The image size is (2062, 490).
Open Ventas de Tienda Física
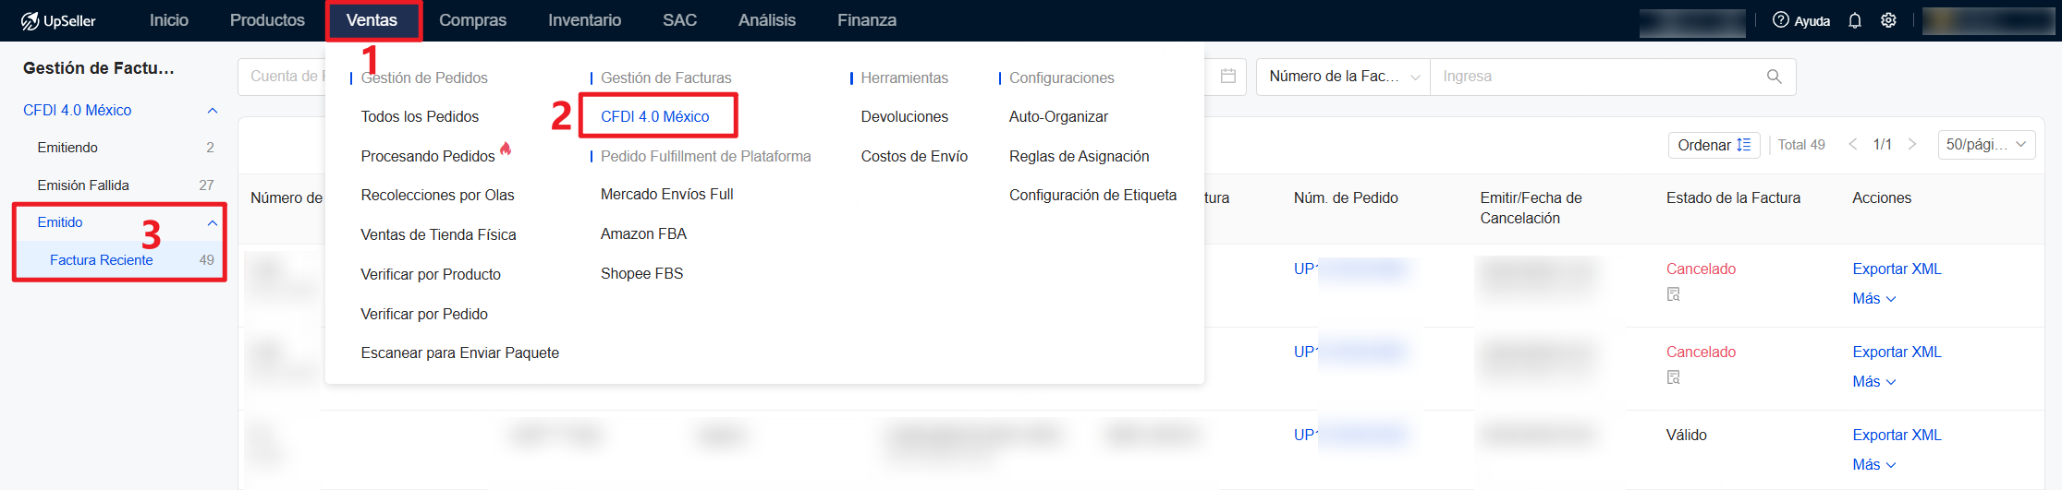(438, 235)
